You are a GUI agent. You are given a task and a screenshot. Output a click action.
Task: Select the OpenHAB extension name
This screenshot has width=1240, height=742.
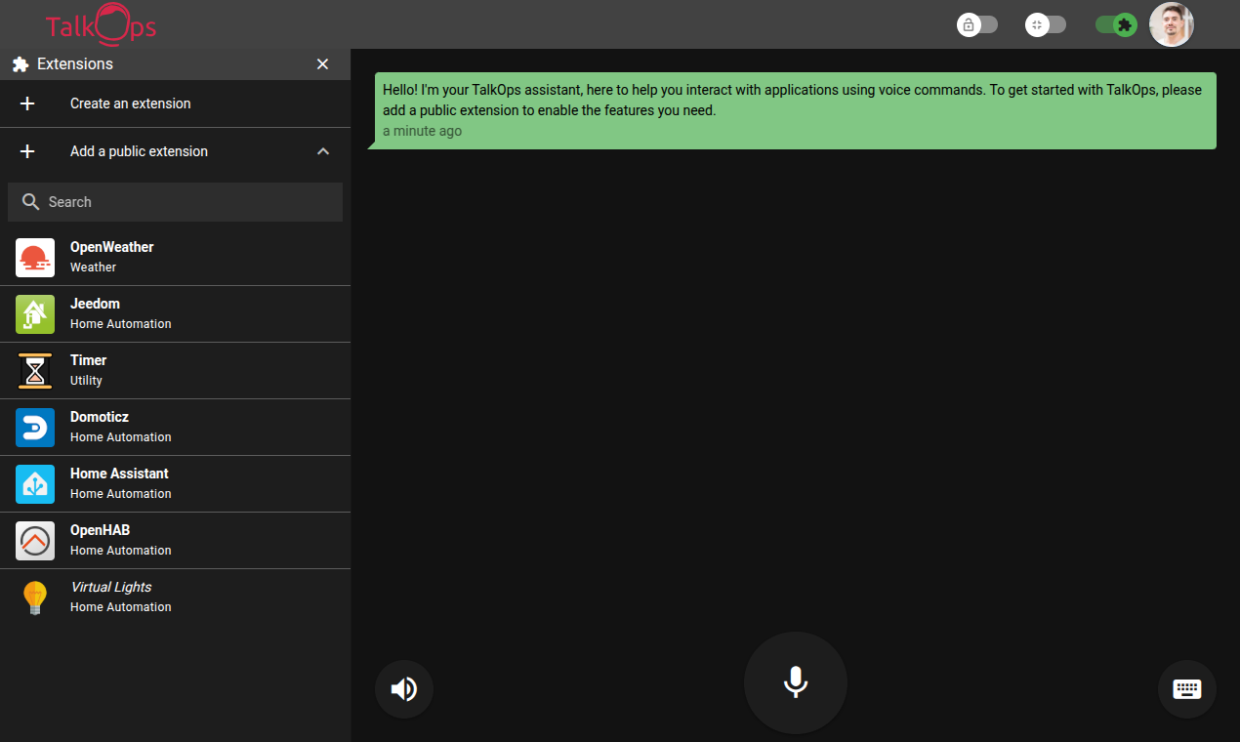tap(100, 530)
